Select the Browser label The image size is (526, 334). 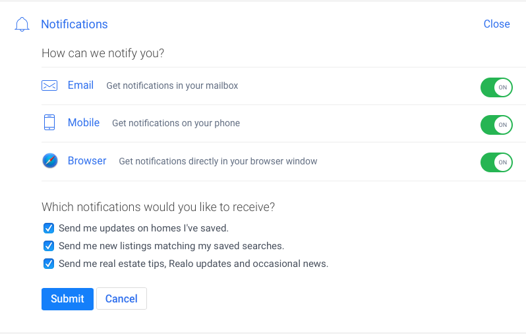point(87,160)
